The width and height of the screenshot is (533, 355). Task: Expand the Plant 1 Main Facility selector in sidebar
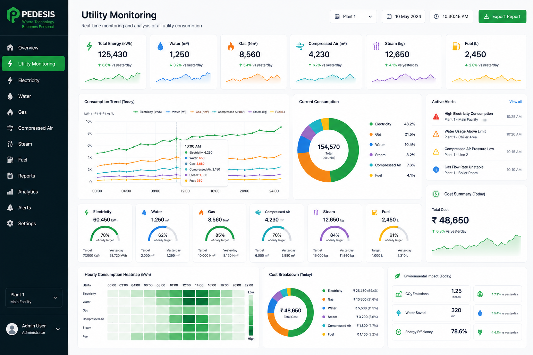tap(34, 298)
